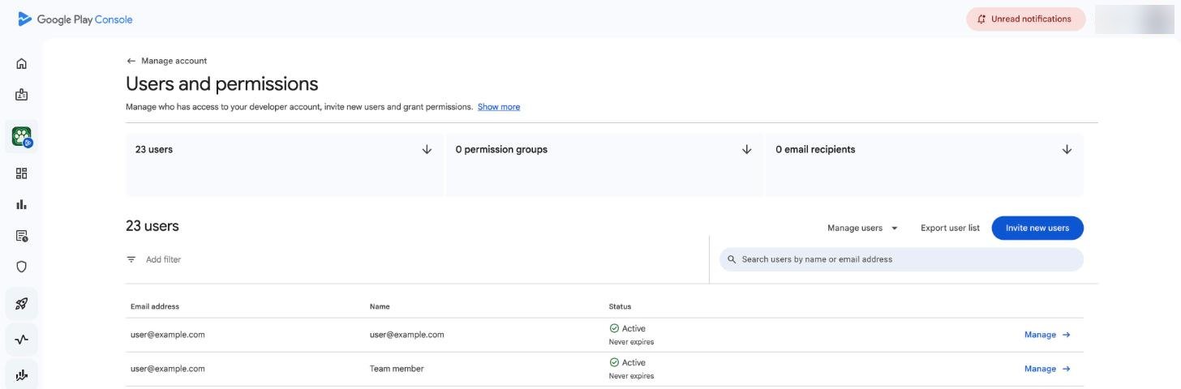Click the Status column header
This screenshot has width=1181, height=389.
[620, 306]
